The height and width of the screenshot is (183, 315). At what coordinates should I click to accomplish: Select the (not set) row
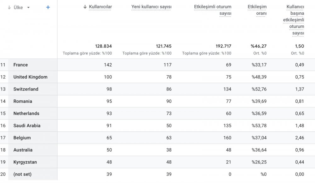coord(157,174)
